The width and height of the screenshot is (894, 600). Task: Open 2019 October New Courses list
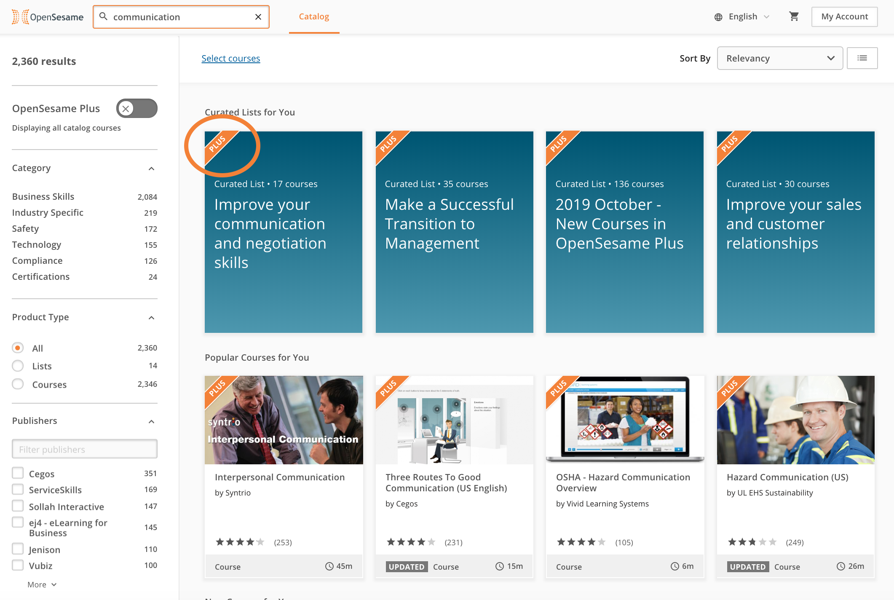[x=625, y=232]
